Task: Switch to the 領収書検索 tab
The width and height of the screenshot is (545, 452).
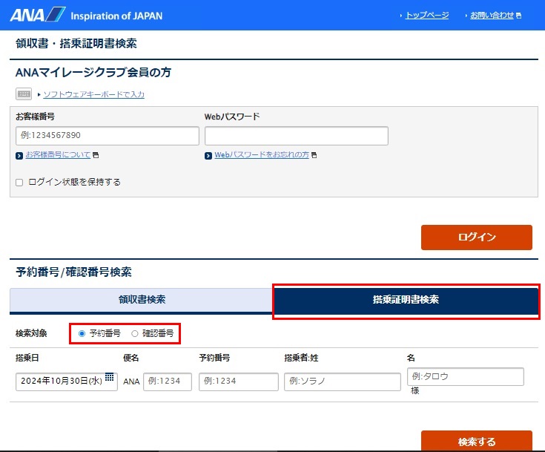Action: pyautogui.click(x=142, y=300)
